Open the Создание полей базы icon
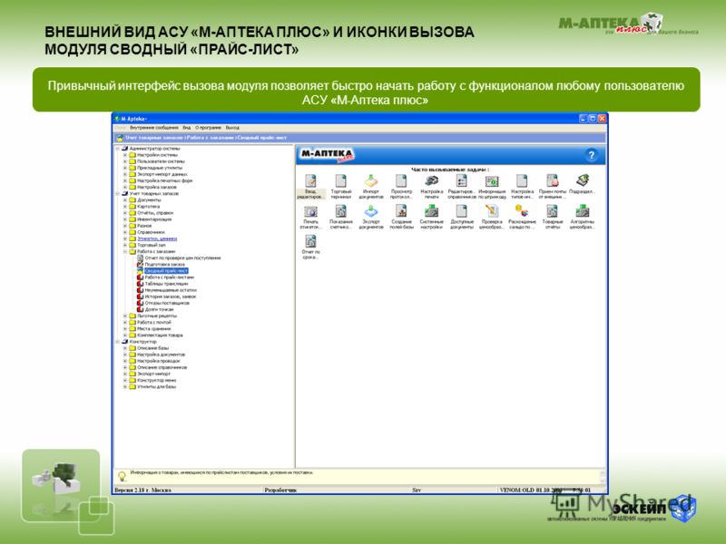This screenshot has width=726, height=544. pos(401,217)
